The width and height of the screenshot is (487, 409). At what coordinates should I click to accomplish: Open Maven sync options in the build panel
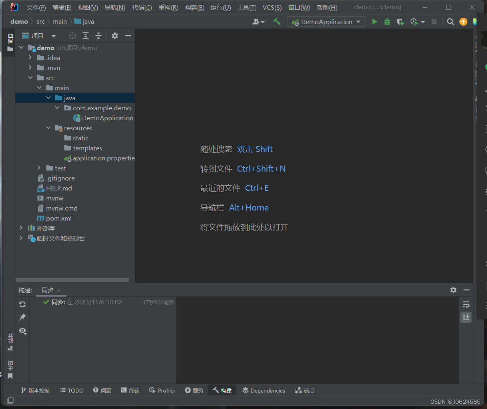[22, 304]
